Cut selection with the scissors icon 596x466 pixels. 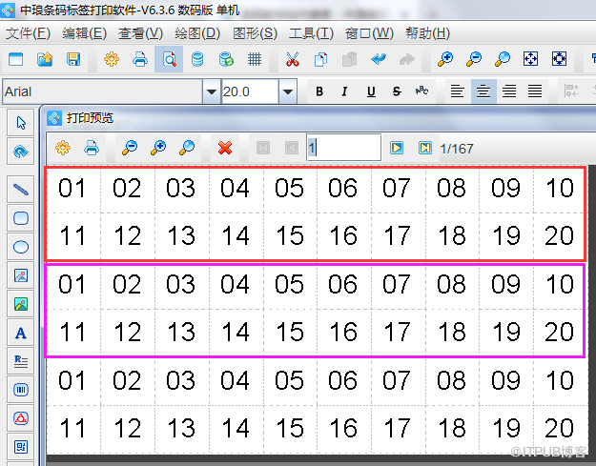click(x=293, y=59)
